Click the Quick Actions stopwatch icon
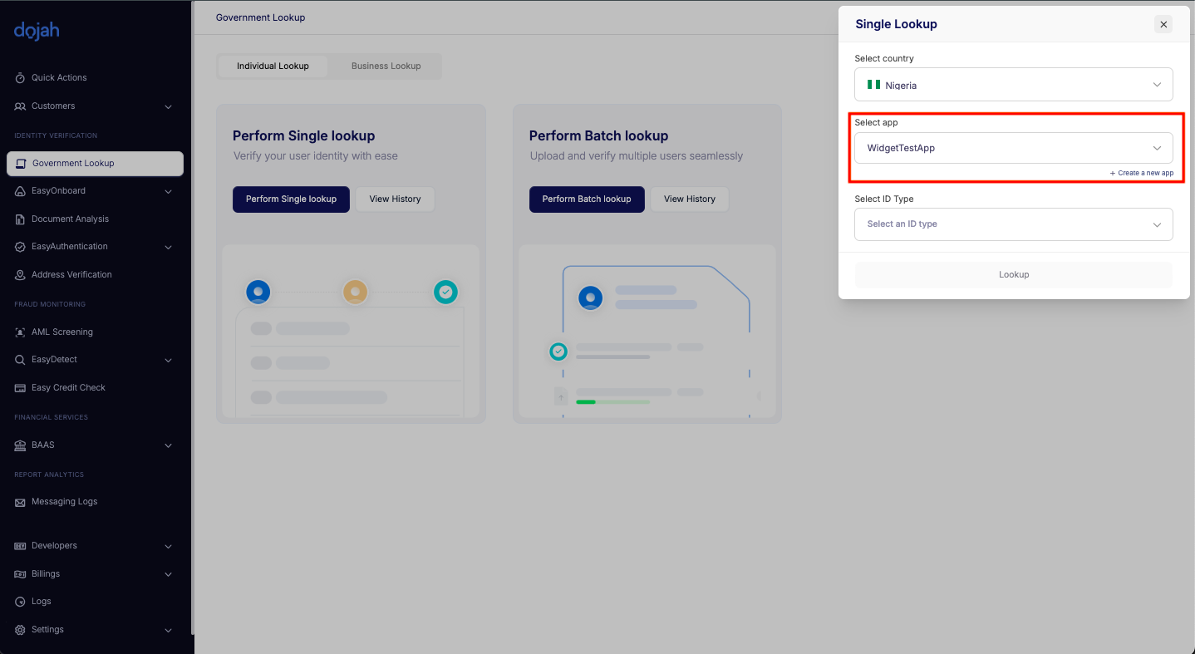 (20, 78)
